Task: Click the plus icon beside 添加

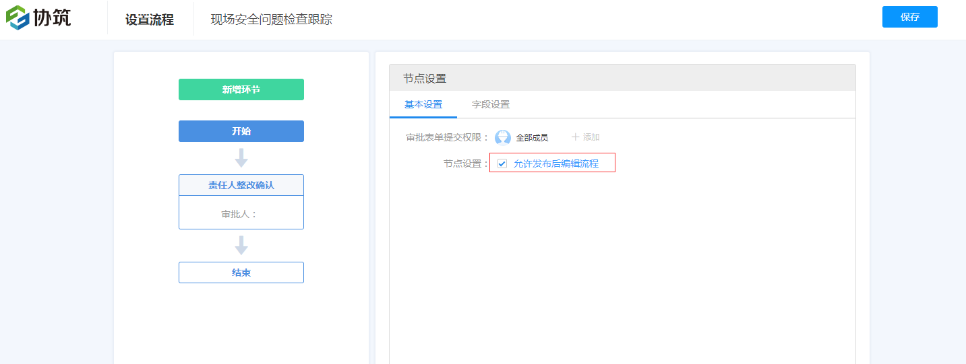Action: [x=575, y=137]
